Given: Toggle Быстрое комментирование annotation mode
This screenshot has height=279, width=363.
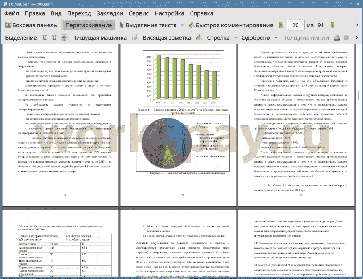Looking at the screenshot, I should (x=231, y=25).
